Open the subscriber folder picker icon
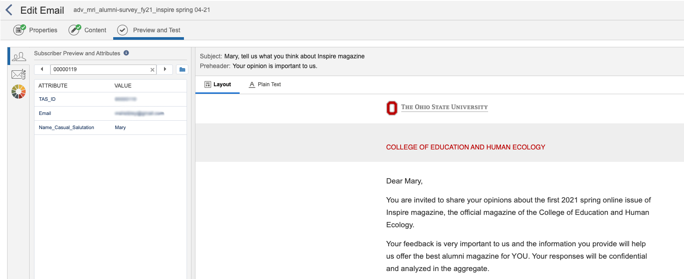 (x=182, y=69)
